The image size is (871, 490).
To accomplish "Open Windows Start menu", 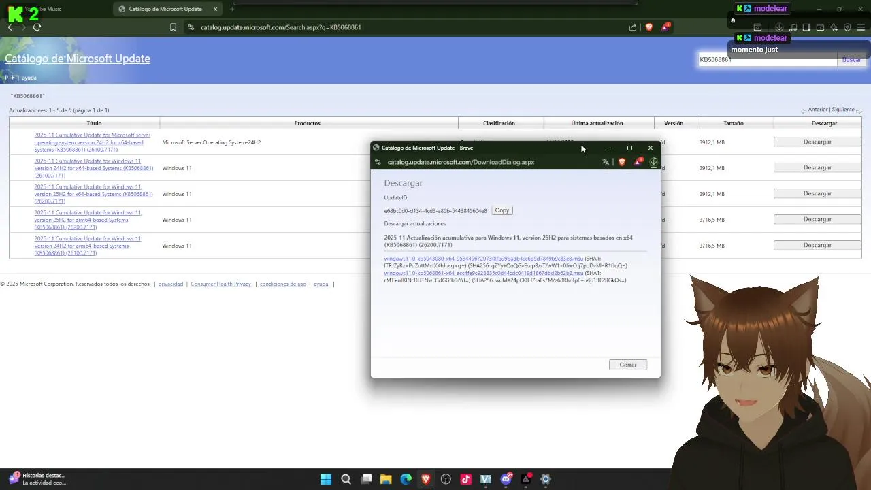I will click(x=326, y=479).
